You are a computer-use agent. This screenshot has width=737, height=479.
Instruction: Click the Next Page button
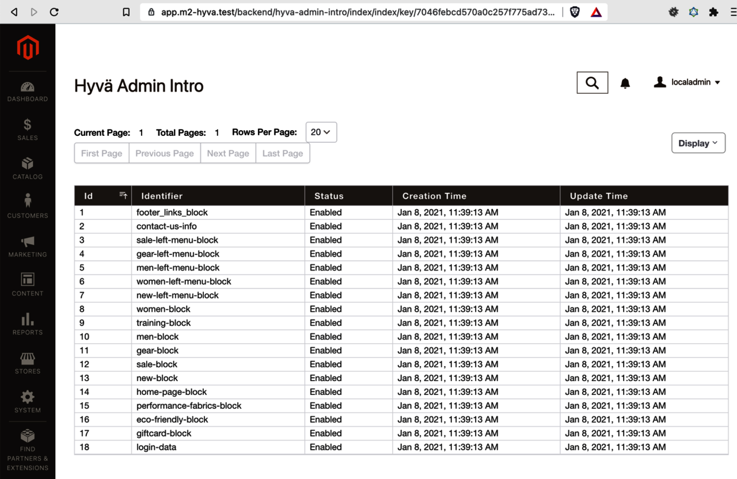(228, 153)
